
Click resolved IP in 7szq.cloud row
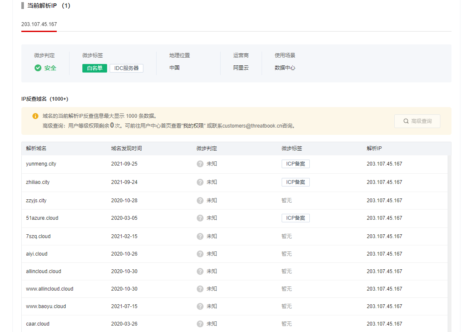[384, 236]
